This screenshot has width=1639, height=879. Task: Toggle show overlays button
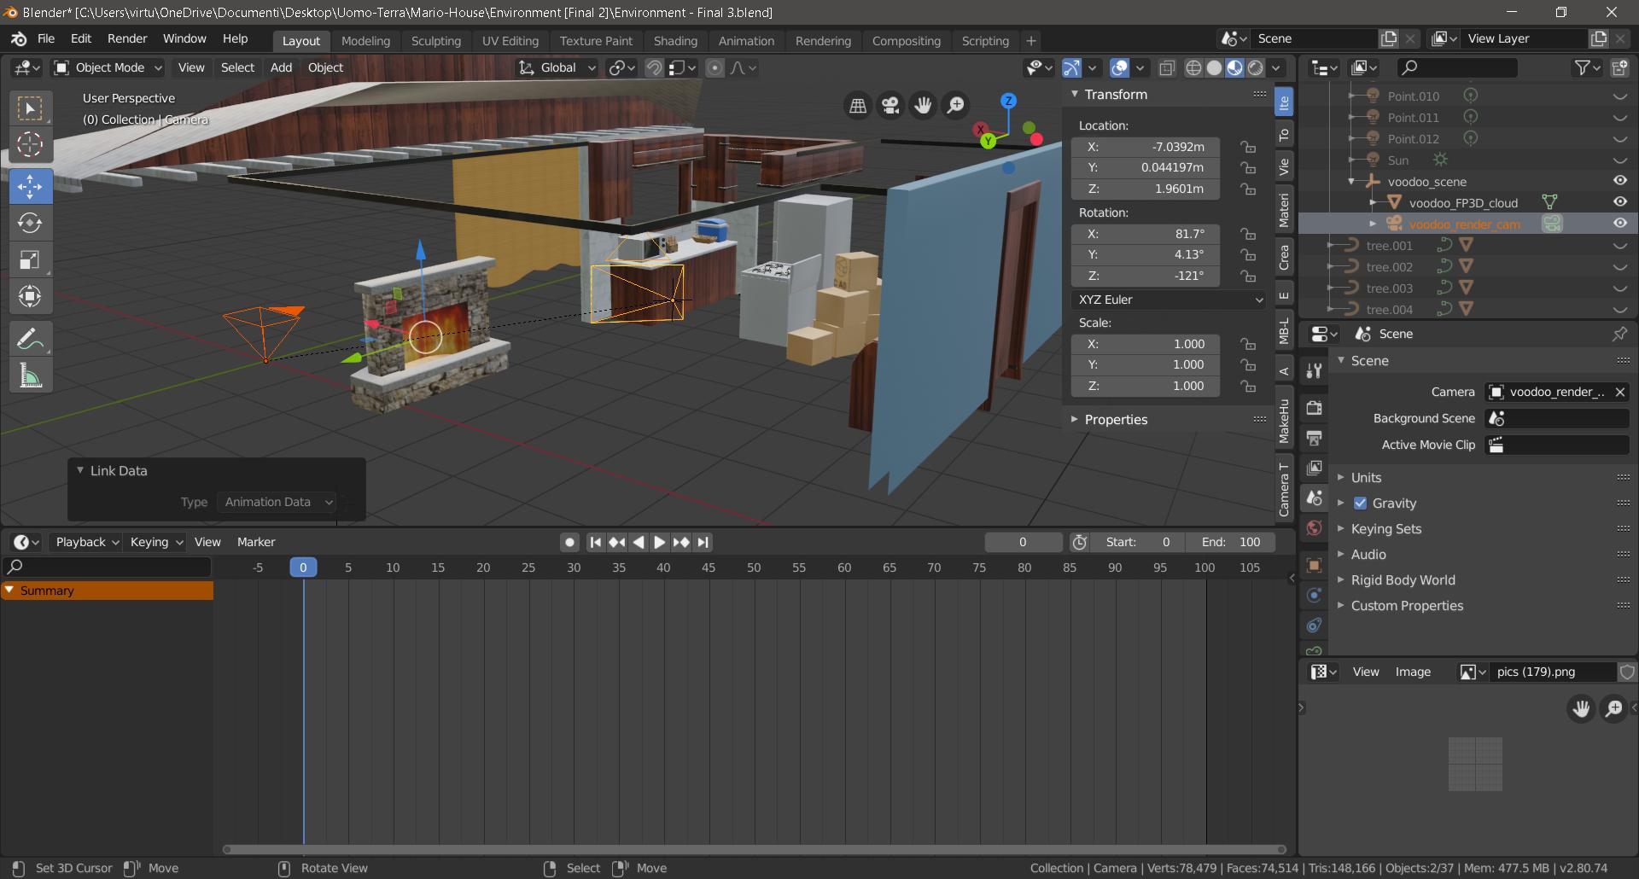coord(1119,68)
